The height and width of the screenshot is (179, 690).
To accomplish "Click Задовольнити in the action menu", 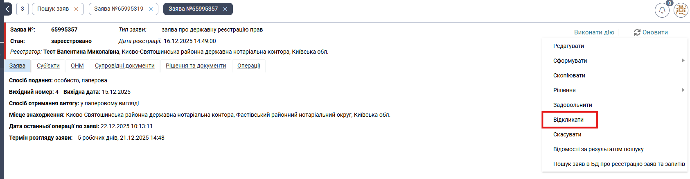I will tap(573, 105).
